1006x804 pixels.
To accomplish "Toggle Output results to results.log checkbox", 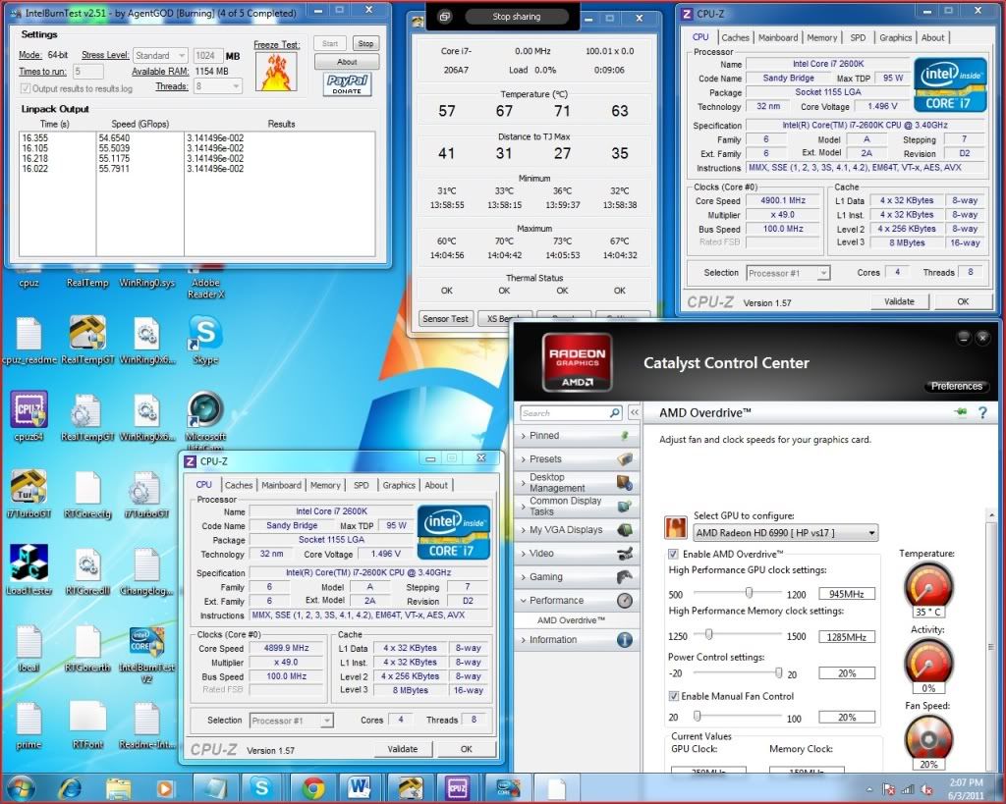I will [26, 88].
